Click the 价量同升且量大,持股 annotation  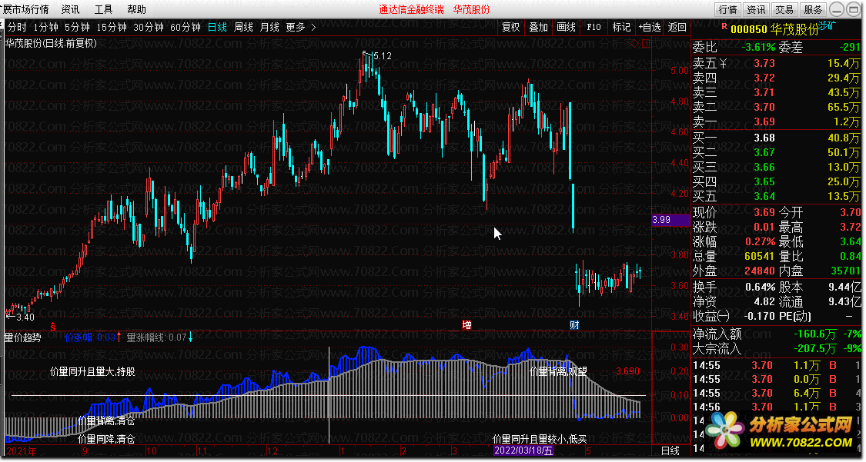[x=92, y=371]
